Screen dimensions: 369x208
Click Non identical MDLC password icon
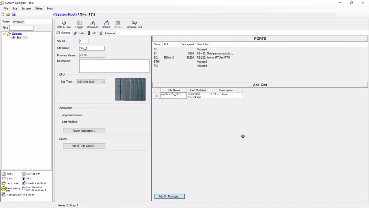[24, 188]
